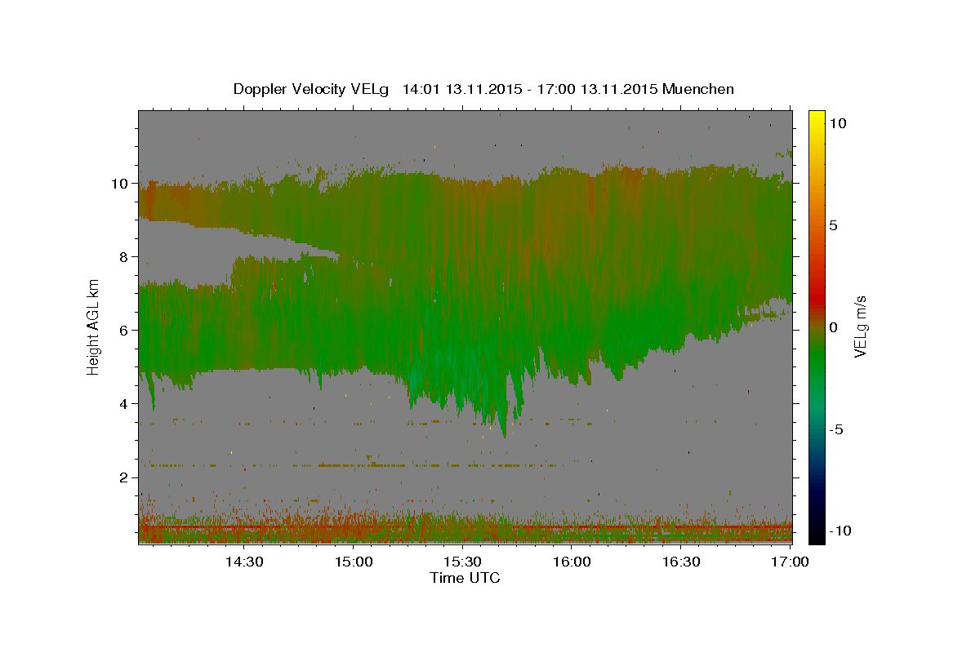Click the 14:30 time tick label
Screen dimensions: 980x653
point(243,562)
